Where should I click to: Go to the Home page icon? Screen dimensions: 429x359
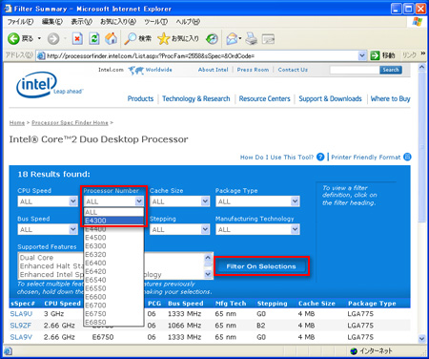(x=112, y=39)
